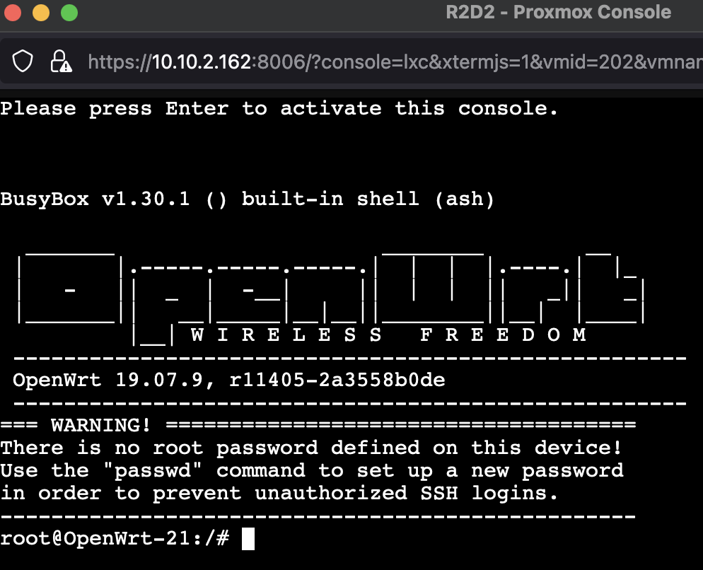
Task: Click the tracking protection shield icon
Action: click(x=23, y=61)
